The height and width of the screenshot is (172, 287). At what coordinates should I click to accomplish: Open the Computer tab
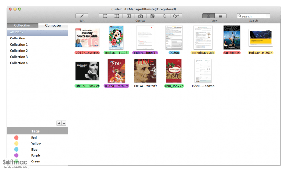point(53,25)
